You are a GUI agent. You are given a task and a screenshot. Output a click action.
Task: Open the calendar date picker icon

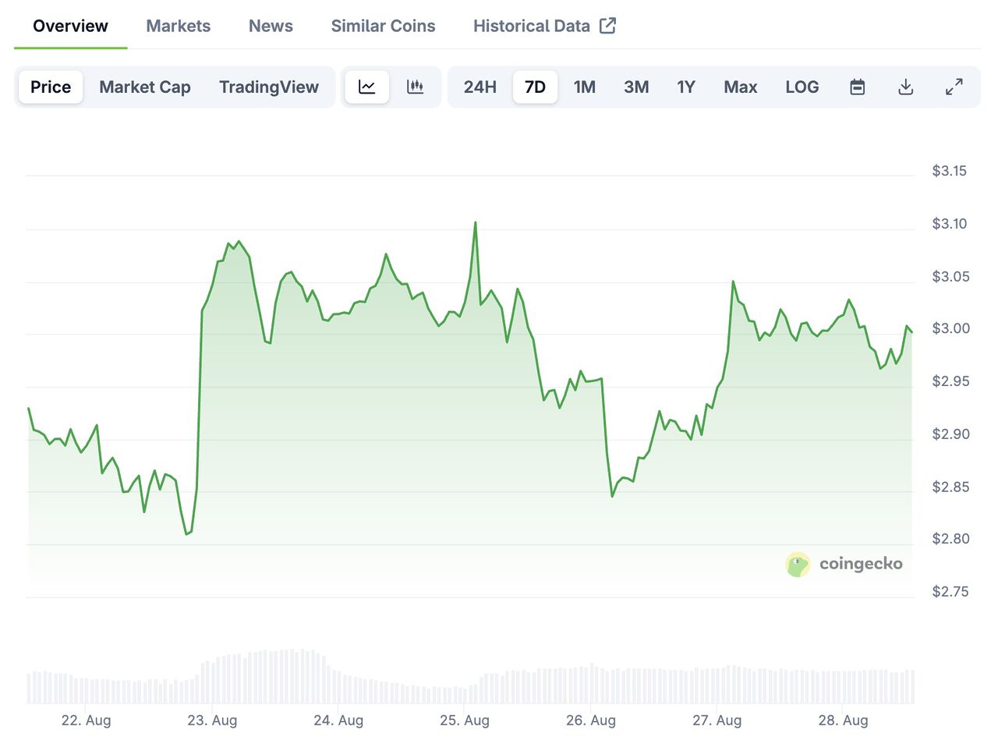click(x=857, y=87)
